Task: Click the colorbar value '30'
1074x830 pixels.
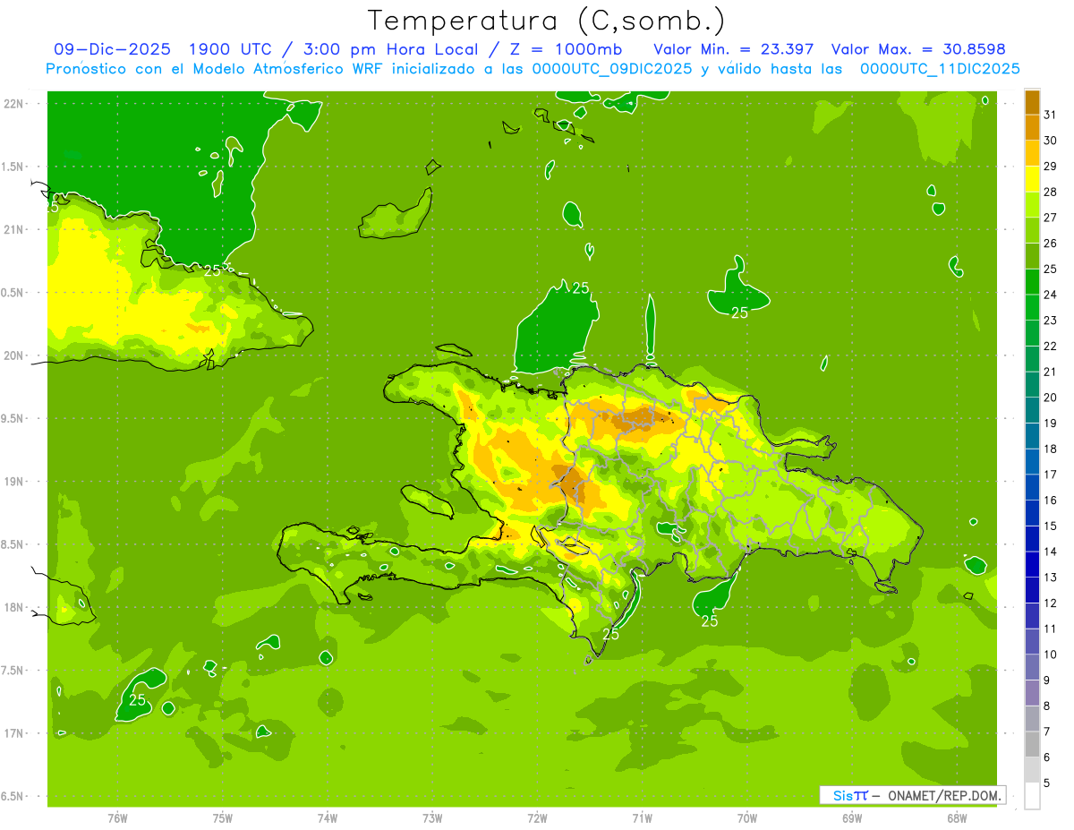Action: point(1051,141)
